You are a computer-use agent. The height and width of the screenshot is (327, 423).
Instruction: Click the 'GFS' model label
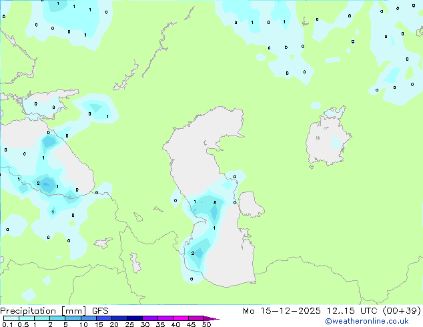(100, 311)
